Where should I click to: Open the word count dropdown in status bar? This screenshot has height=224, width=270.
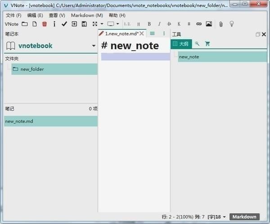click(x=225, y=217)
